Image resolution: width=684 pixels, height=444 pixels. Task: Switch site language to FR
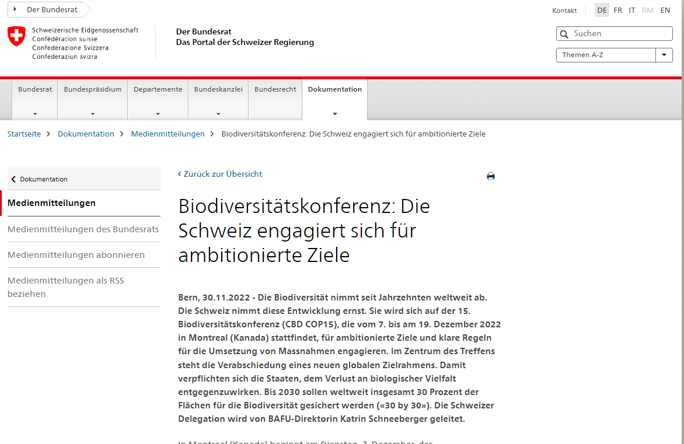point(617,10)
